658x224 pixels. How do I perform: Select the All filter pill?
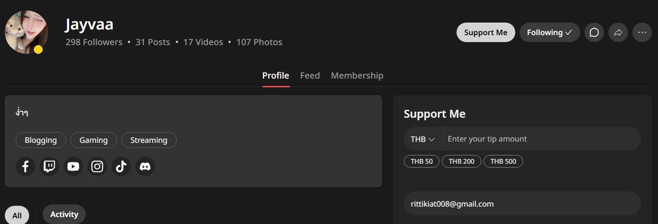tap(17, 215)
